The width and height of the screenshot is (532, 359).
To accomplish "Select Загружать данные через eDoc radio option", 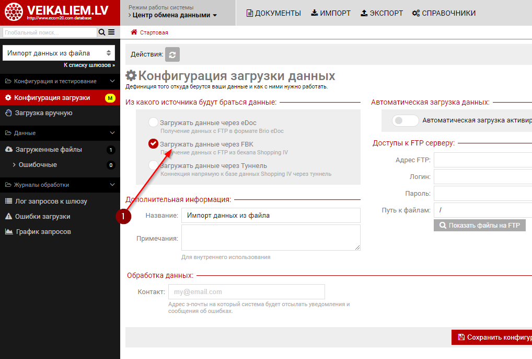I will point(153,122).
